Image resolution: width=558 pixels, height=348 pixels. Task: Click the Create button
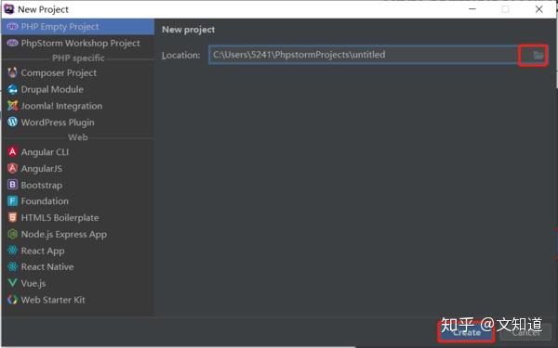[x=466, y=332]
